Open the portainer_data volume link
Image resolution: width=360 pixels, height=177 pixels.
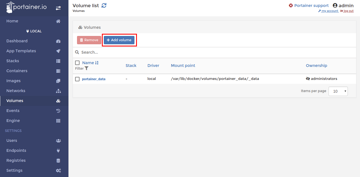point(94,79)
